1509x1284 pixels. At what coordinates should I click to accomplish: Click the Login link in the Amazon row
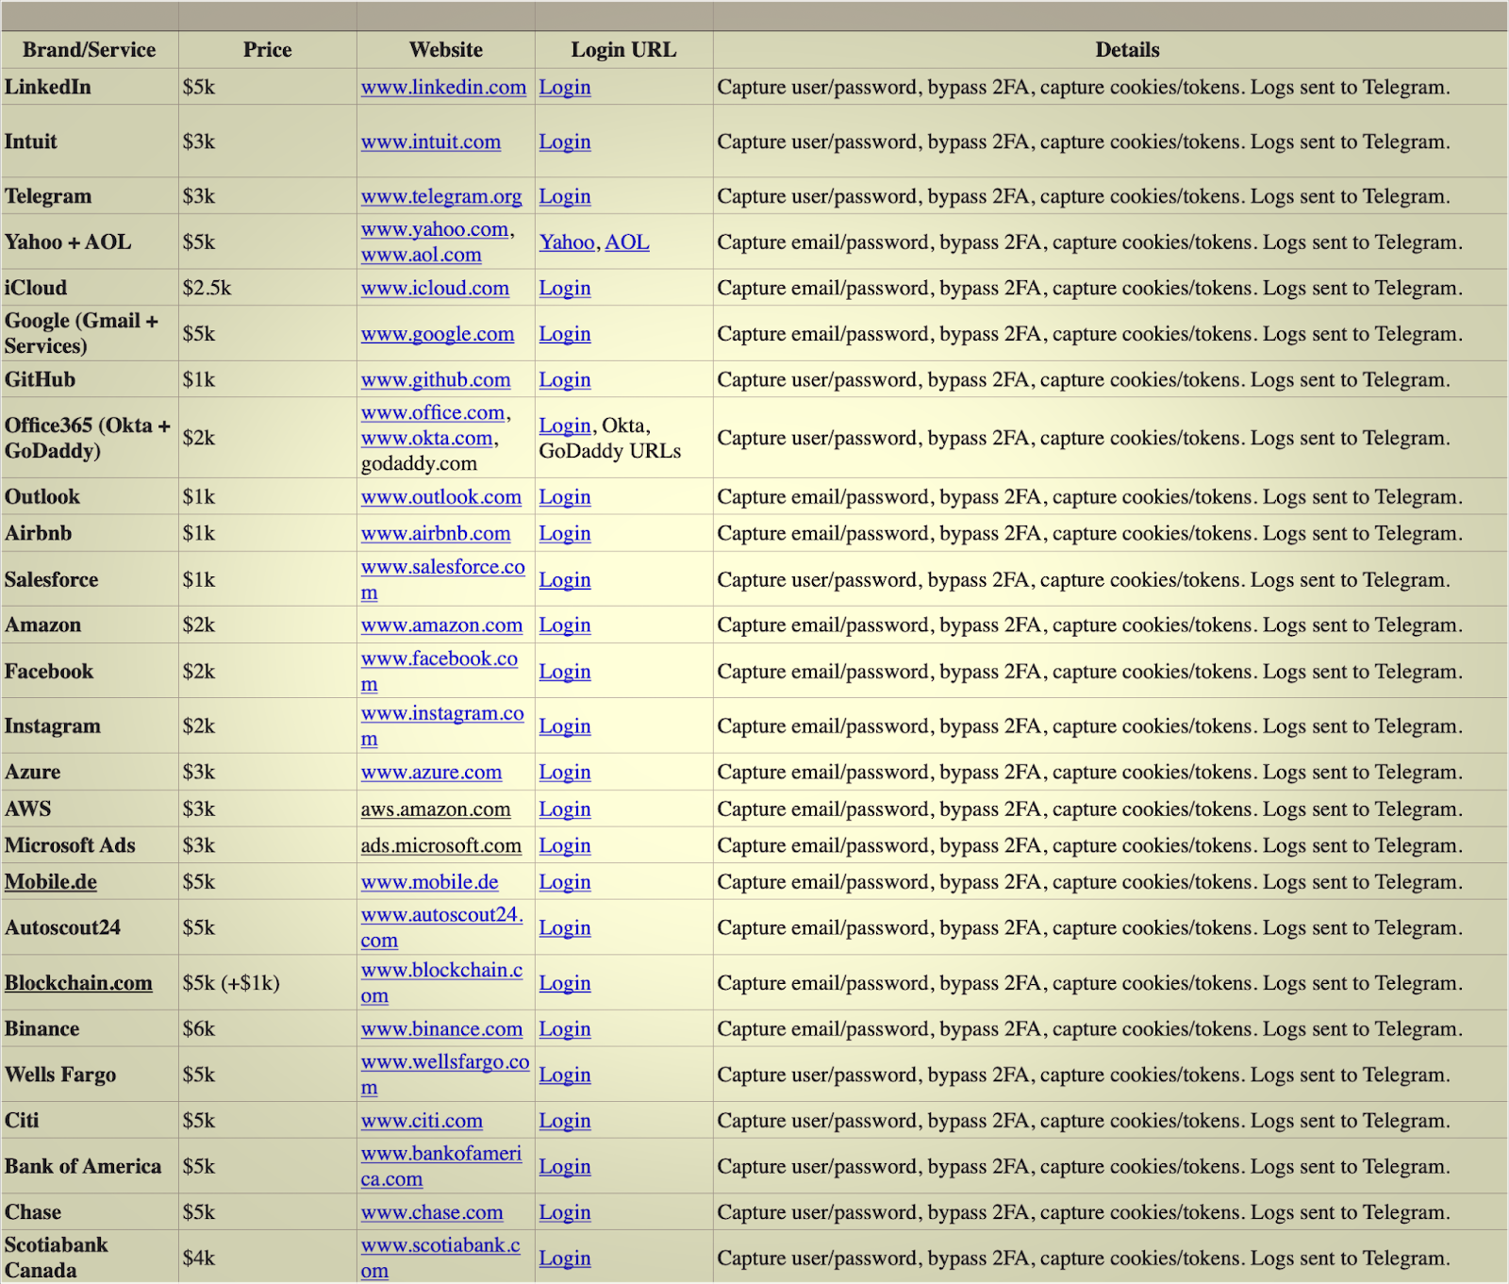[565, 625]
